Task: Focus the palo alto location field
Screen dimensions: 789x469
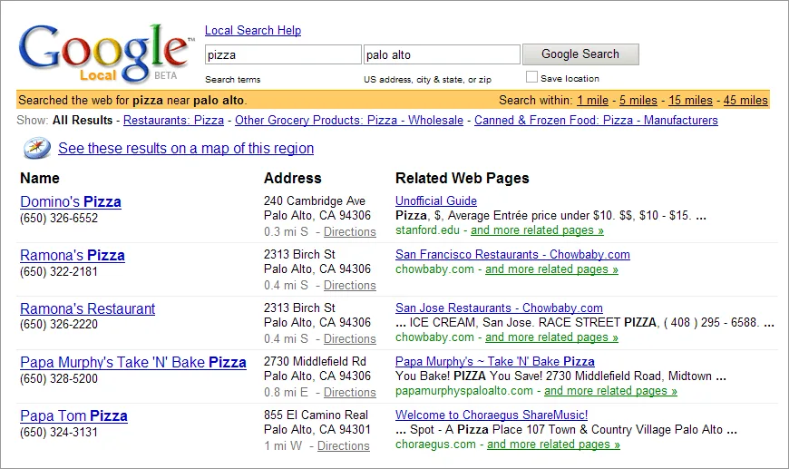Action: 442,54
